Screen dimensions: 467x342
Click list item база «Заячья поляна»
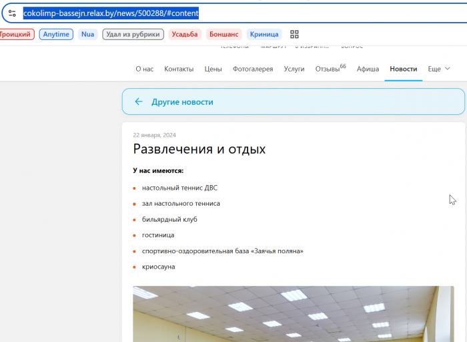tap(222, 251)
